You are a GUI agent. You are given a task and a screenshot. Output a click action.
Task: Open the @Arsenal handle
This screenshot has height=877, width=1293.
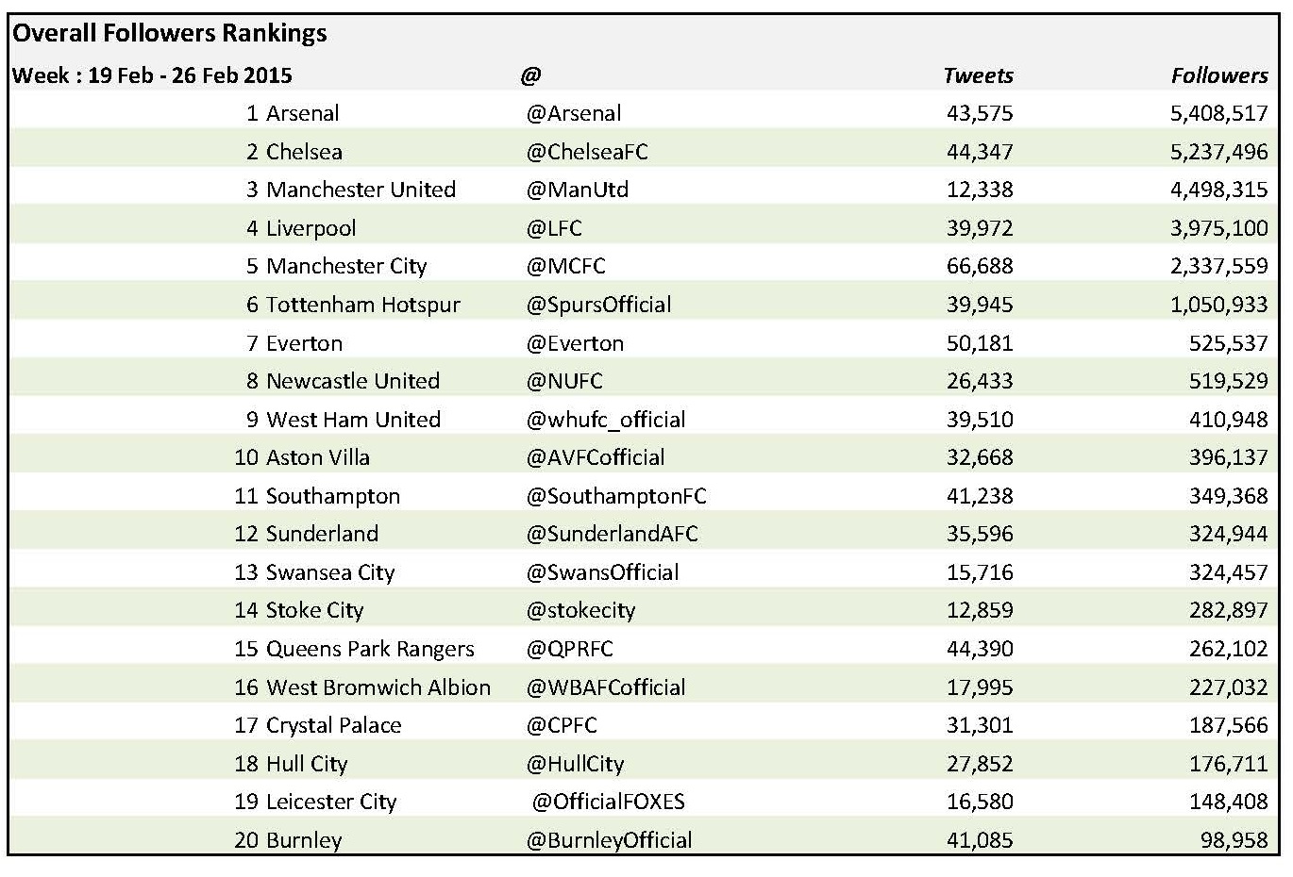[574, 114]
